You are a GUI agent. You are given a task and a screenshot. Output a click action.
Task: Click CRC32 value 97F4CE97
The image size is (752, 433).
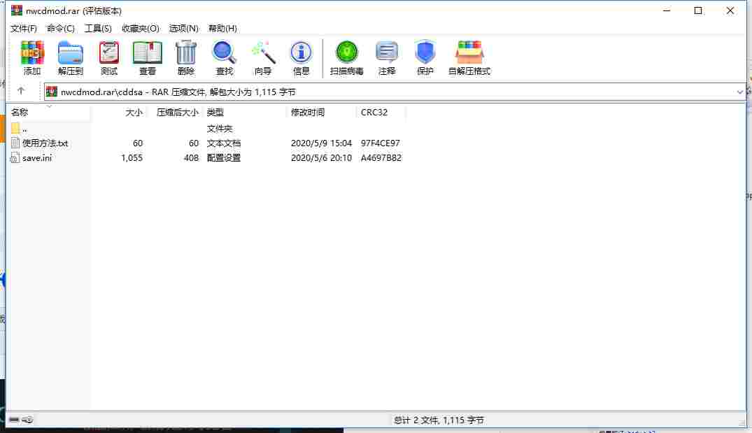pos(381,143)
